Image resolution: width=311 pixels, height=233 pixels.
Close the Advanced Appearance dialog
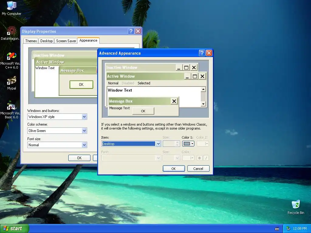[x=209, y=53]
